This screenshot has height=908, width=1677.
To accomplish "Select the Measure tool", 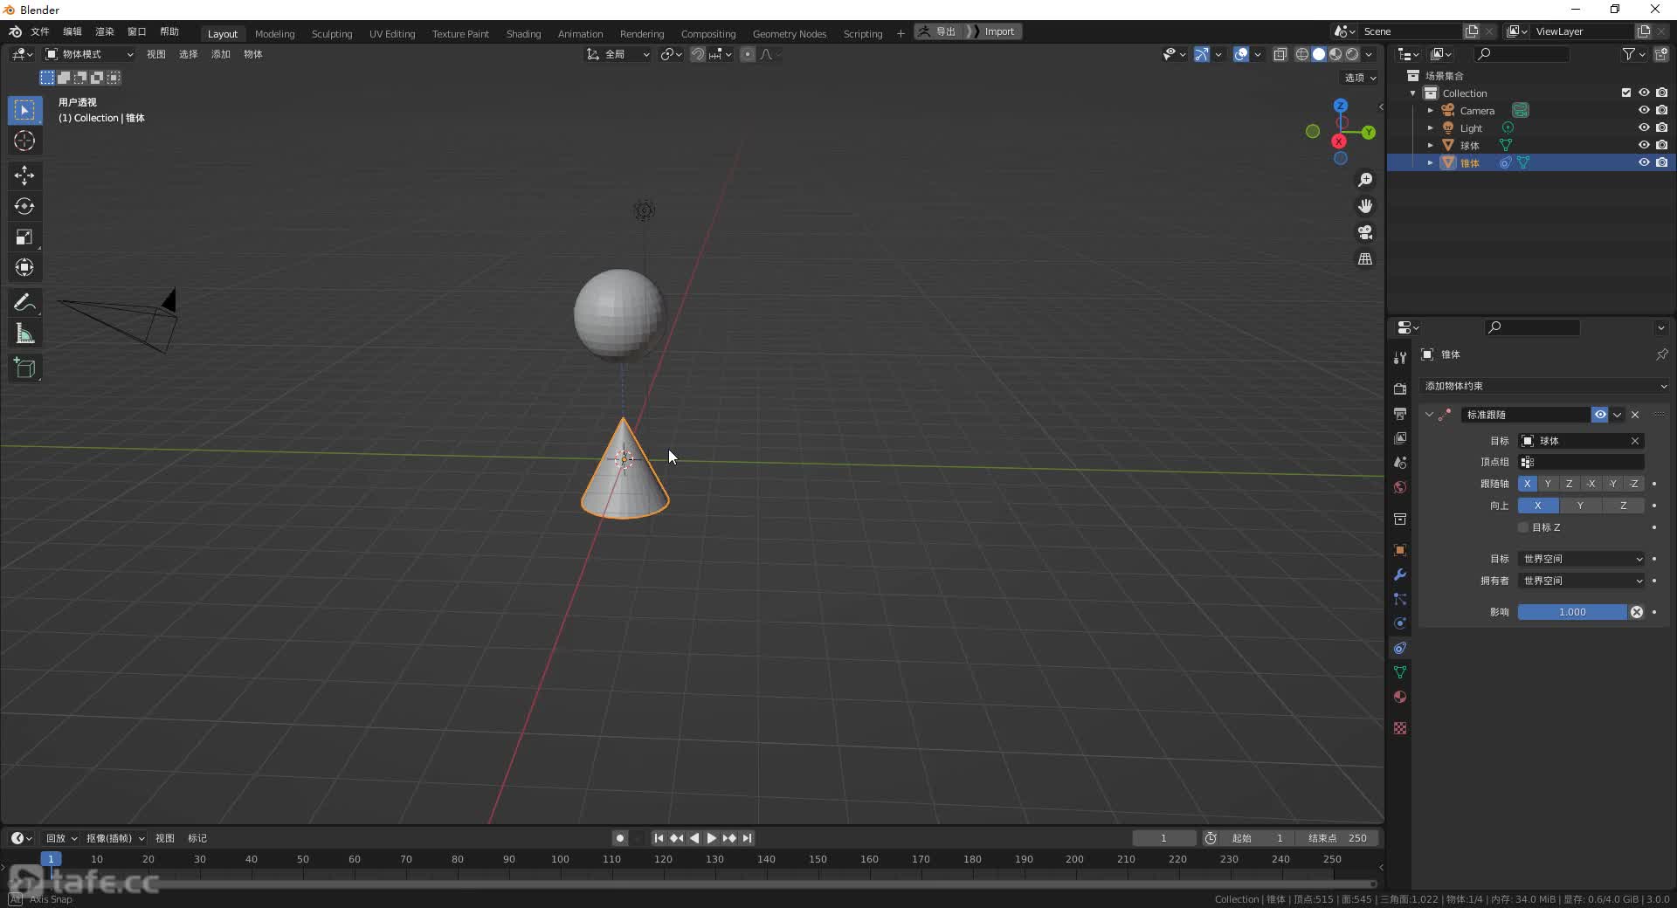I will tap(24, 334).
